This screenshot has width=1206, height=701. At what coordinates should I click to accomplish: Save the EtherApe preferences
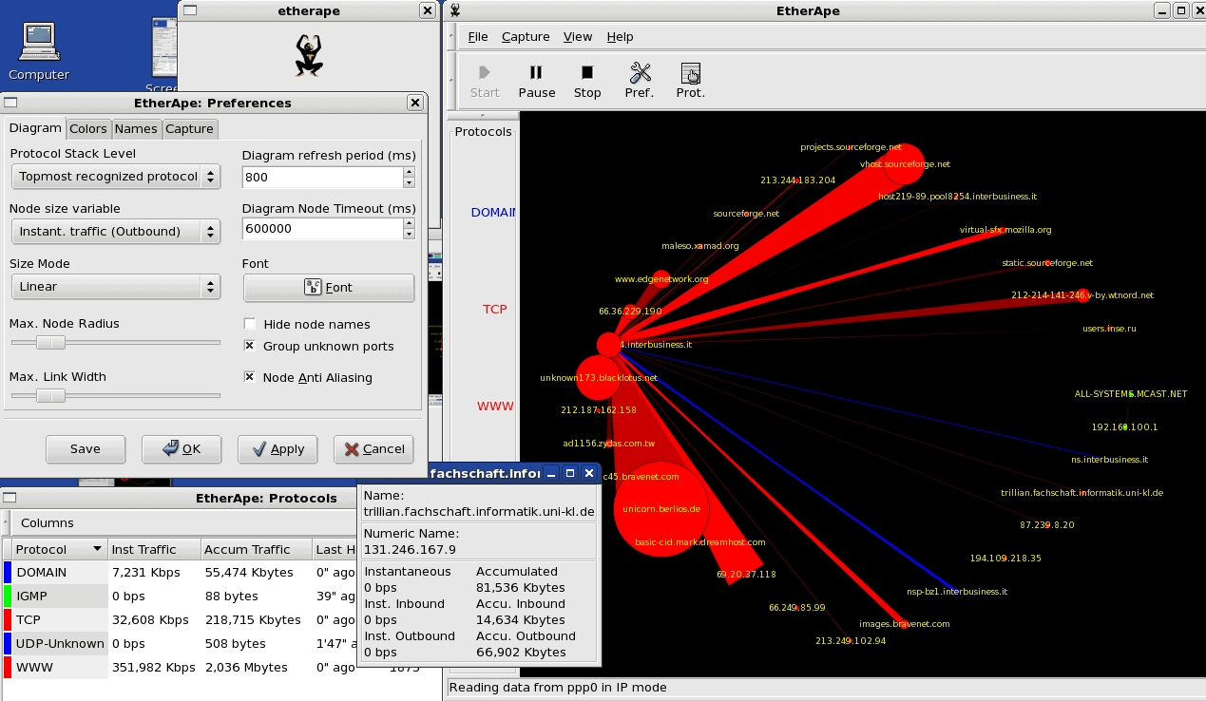[85, 449]
